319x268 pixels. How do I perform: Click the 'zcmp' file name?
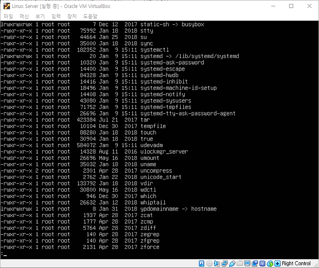click(147, 222)
